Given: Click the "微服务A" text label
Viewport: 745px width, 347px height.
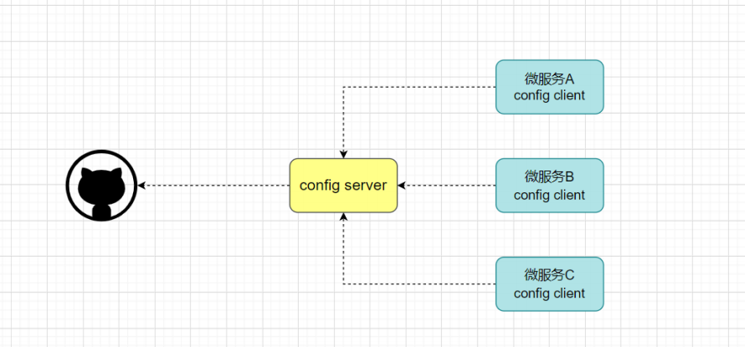Looking at the screenshot, I should point(549,79).
